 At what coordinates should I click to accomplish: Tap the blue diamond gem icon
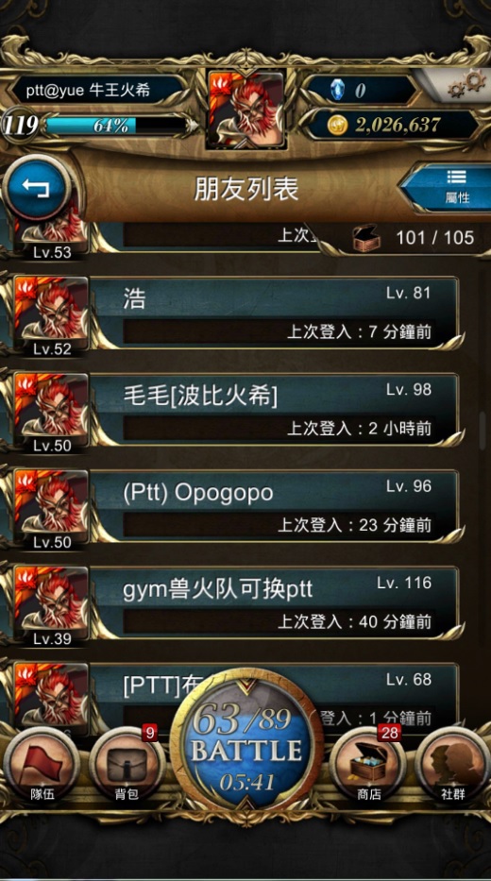(x=336, y=90)
